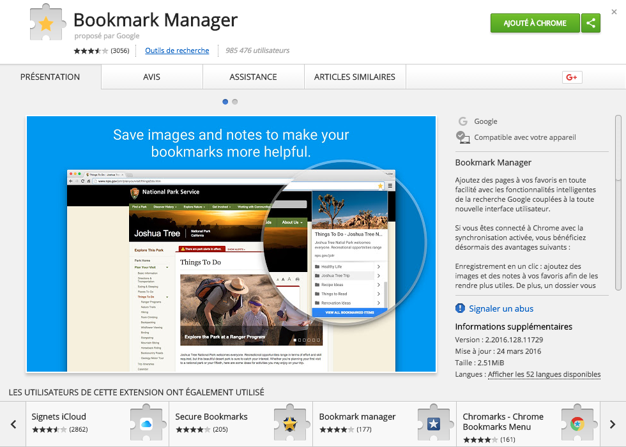Viewport: 626px width, 447px height.
Task: Click the Signets iCloud rating (2862)
Action: 60,429
